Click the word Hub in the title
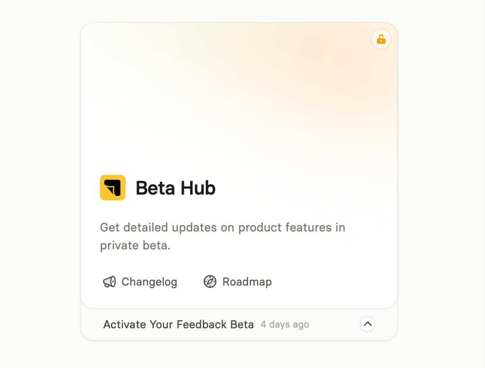 (x=198, y=188)
